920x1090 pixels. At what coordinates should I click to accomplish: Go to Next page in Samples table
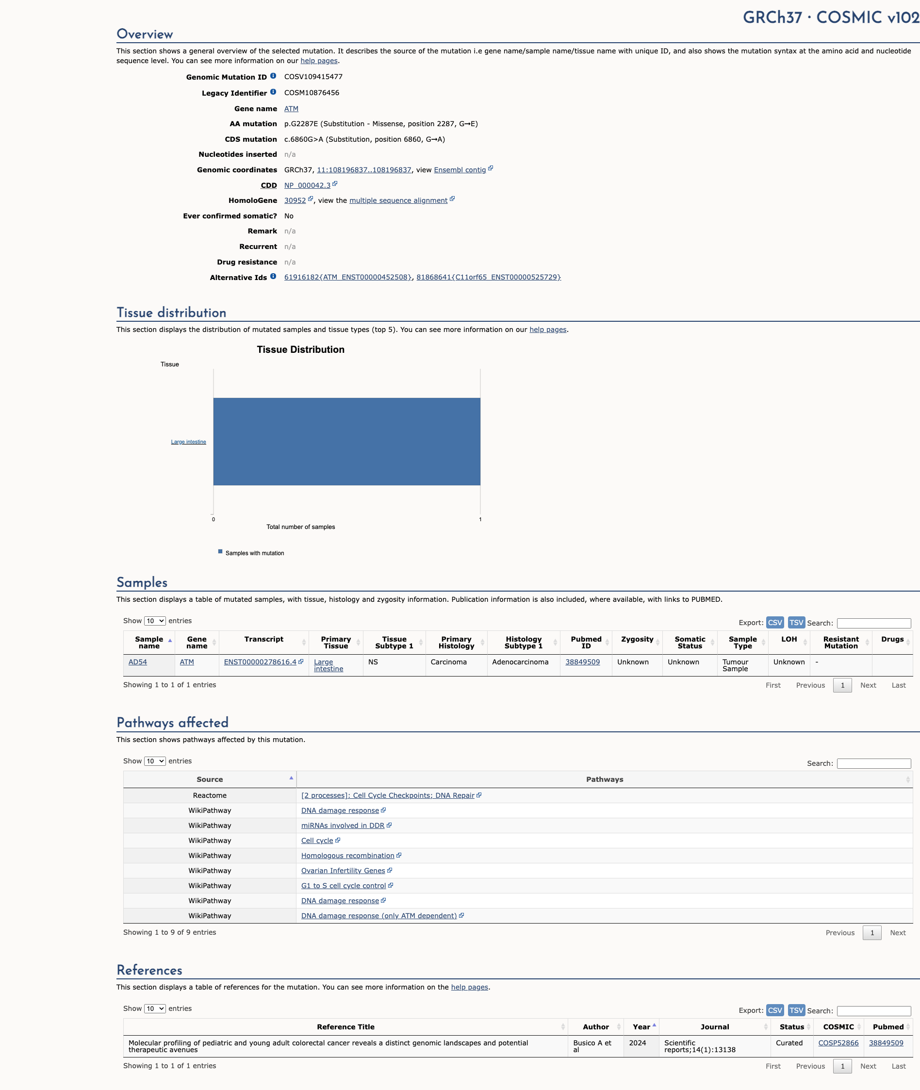pos(868,685)
